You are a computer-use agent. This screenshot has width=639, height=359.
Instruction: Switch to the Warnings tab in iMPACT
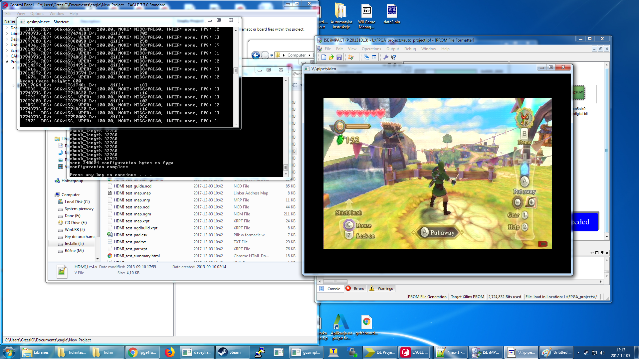point(381,289)
